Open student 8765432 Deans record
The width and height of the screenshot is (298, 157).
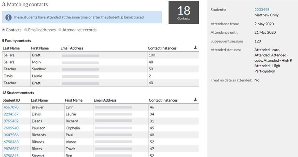coord(11,121)
